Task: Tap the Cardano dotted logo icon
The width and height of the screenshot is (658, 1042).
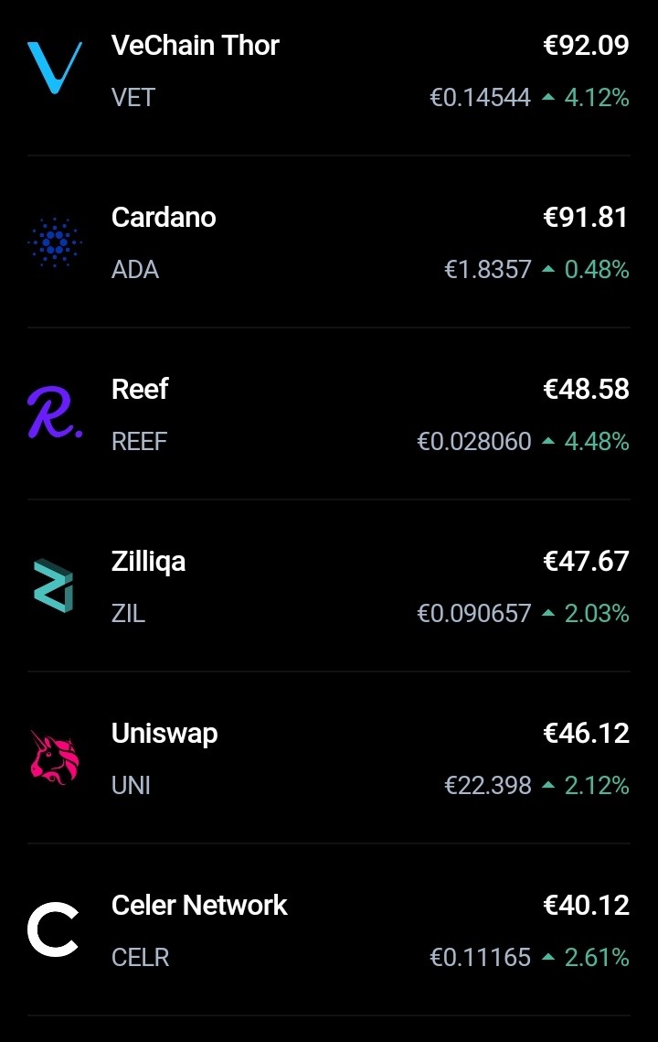Action: point(55,242)
